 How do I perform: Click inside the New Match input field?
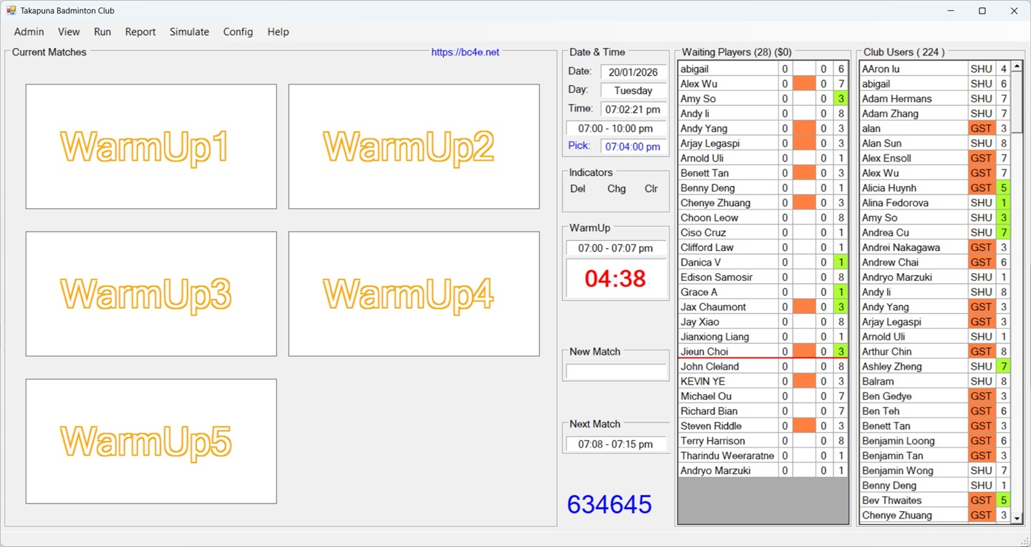pyautogui.click(x=615, y=370)
